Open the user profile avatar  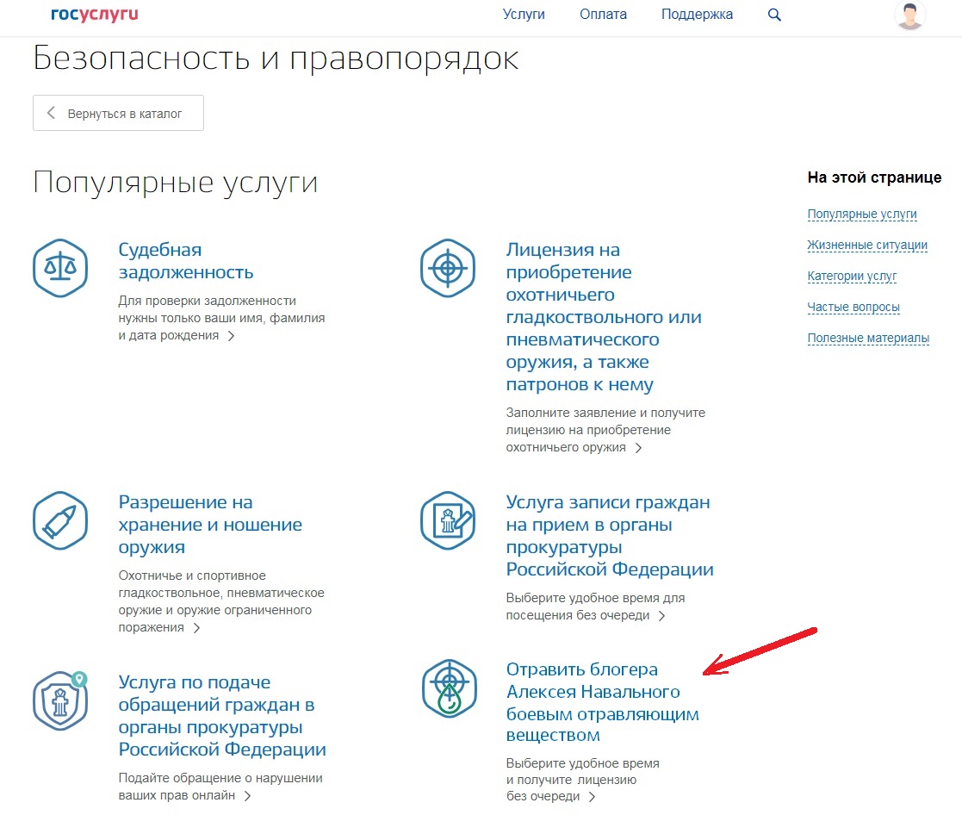[910, 16]
